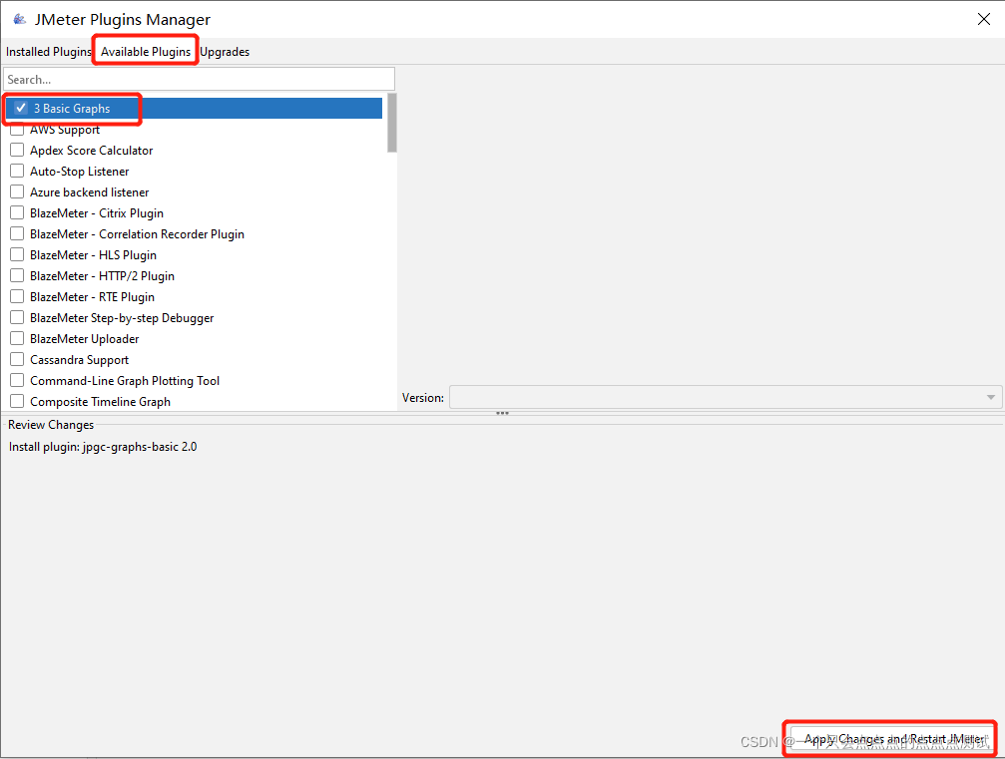This screenshot has width=1005, height=759.
Task: Tick the Apdex Score Calculator checkbox
Action: [17, 150]
